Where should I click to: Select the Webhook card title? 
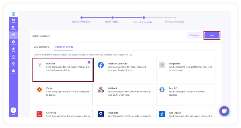tap(112, 88)
